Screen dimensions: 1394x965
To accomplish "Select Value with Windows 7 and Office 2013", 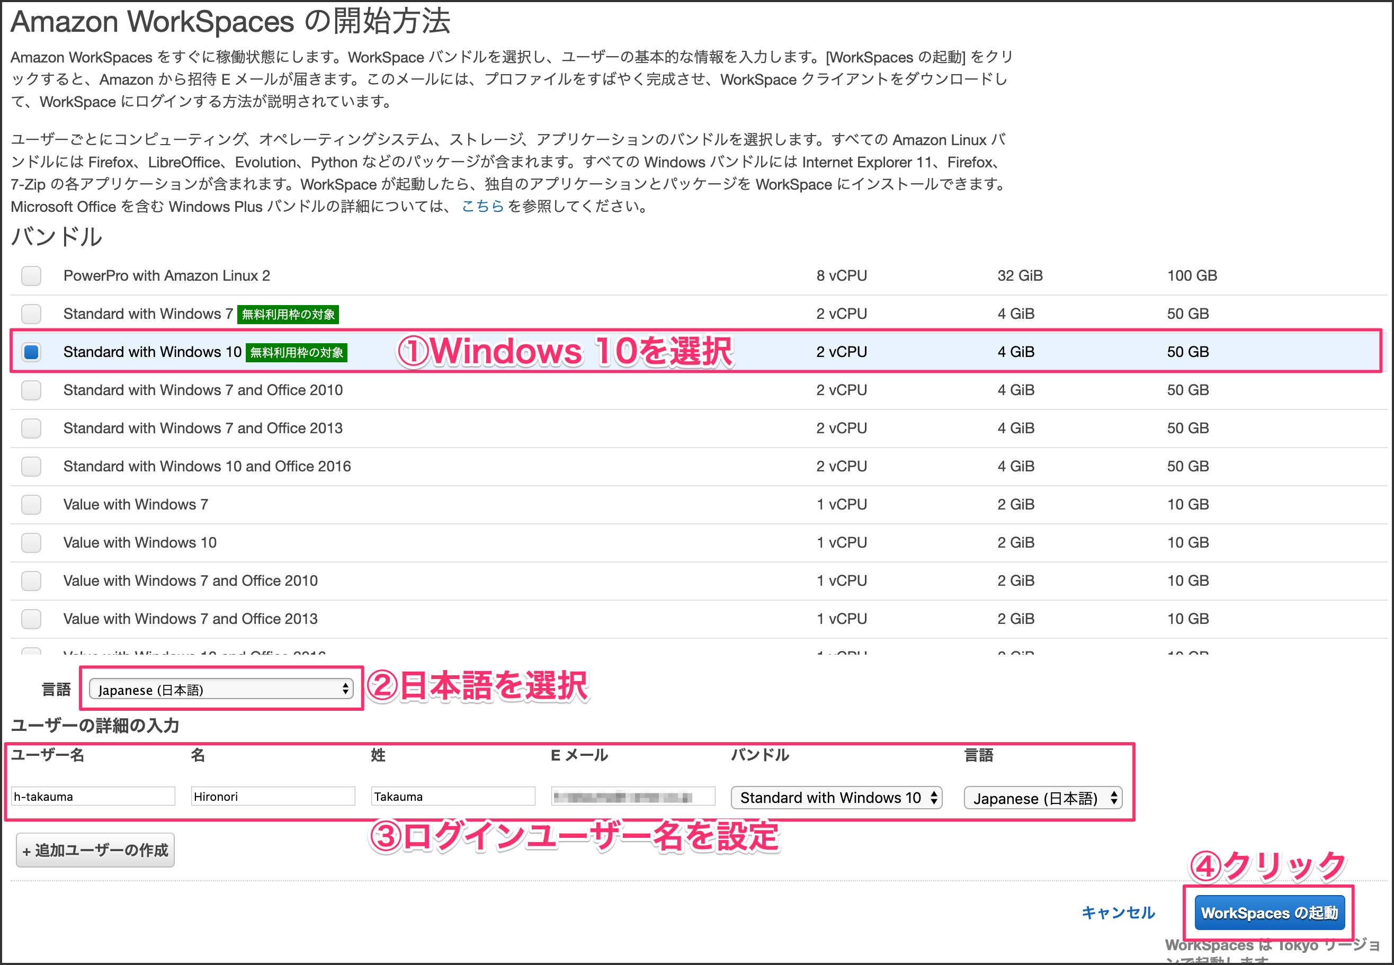I will click(31, 619).
